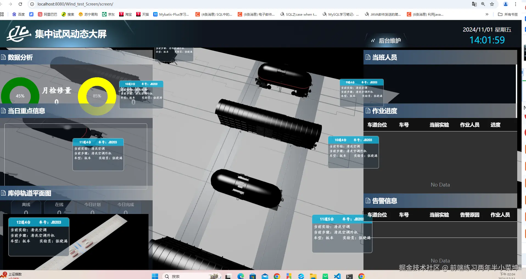Screen dimensions: 526x279
Task: Click the 12道4台 vehicle info card
Action: 39,237
